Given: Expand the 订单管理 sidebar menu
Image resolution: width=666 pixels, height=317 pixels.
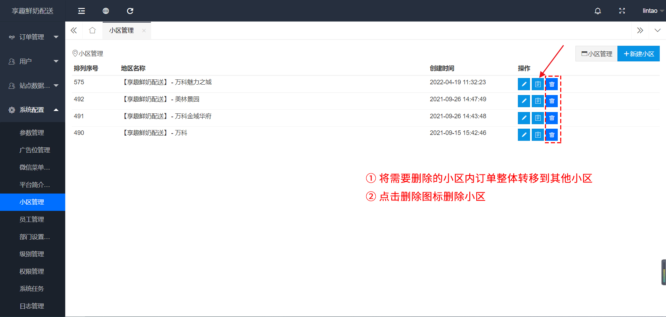Looking at the screenshot, I should (33, 37).
